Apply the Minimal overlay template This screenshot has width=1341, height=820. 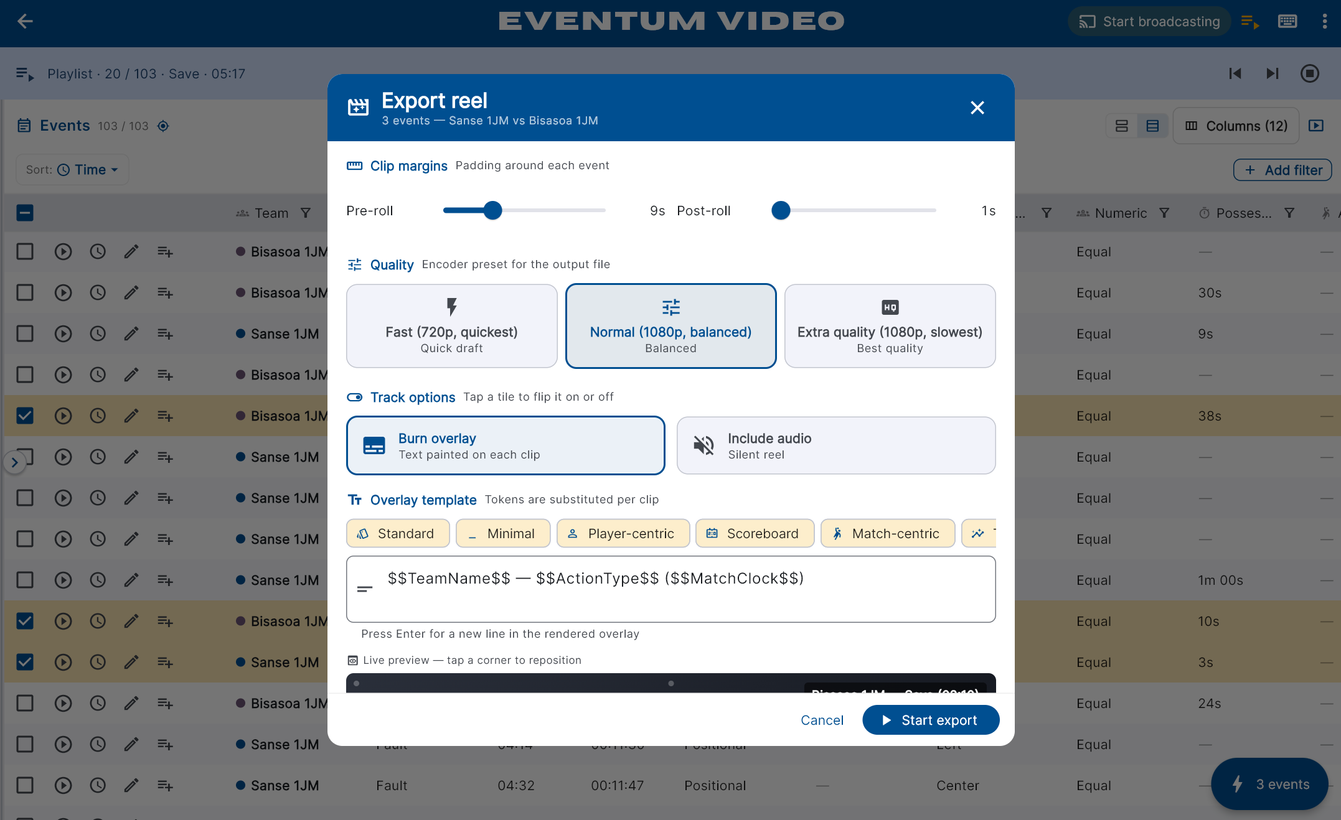click(503, 533)
